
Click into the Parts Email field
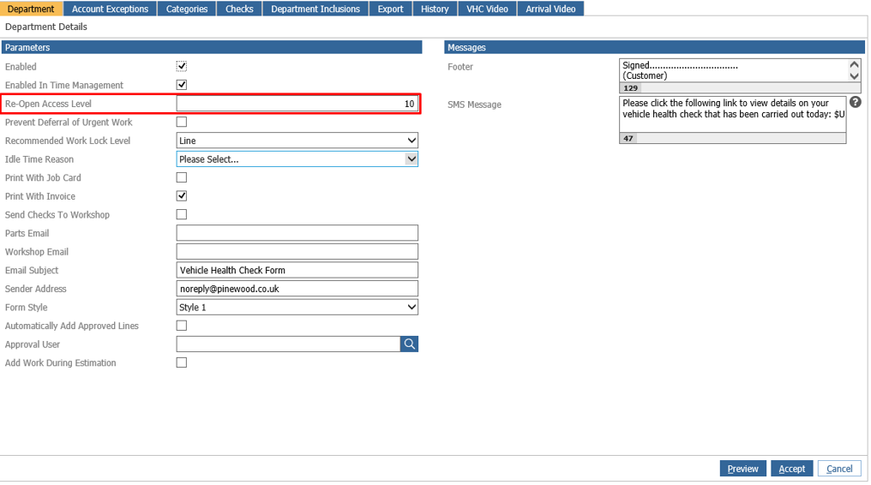click(x=297, y=233)
